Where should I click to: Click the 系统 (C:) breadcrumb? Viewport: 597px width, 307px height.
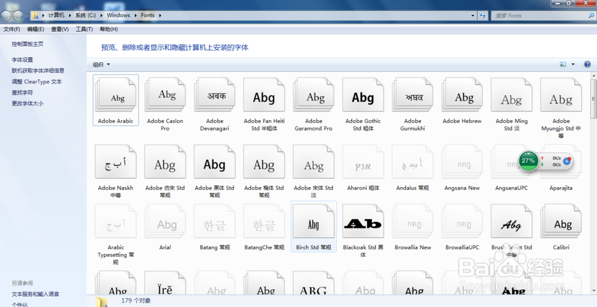click(x=85, y=15)
